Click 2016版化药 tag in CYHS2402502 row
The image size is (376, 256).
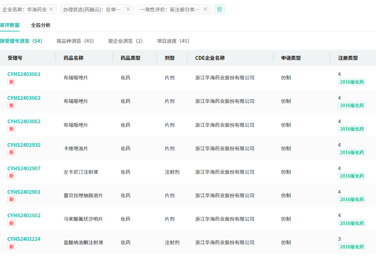(352, 223)
